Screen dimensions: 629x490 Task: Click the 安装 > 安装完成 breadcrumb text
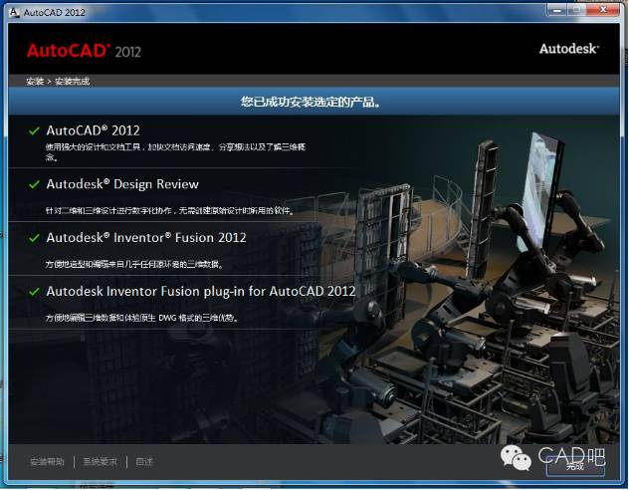58,82
